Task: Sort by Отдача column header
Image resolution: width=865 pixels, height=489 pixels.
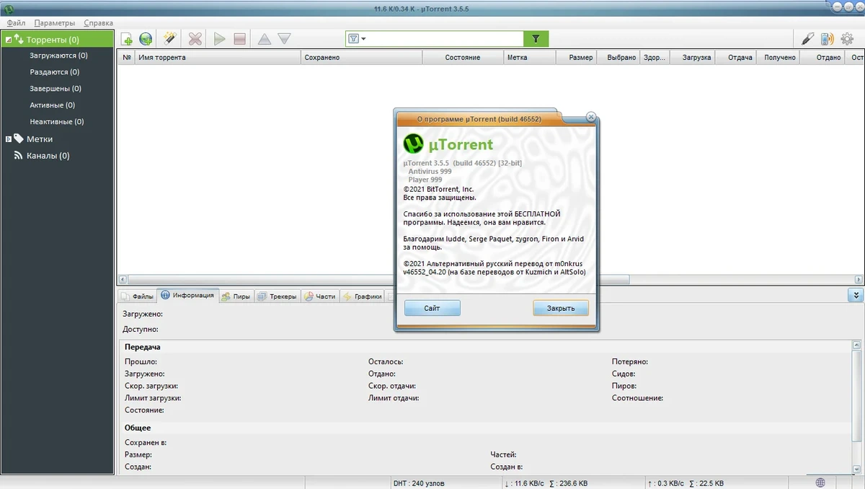Action: coord(735,58)
